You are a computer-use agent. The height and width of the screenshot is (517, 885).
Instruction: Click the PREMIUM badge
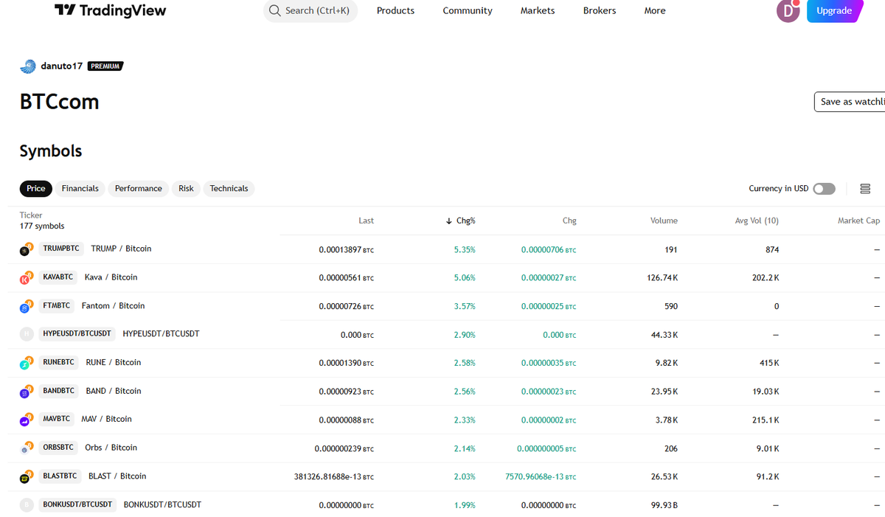pos(105,66)
